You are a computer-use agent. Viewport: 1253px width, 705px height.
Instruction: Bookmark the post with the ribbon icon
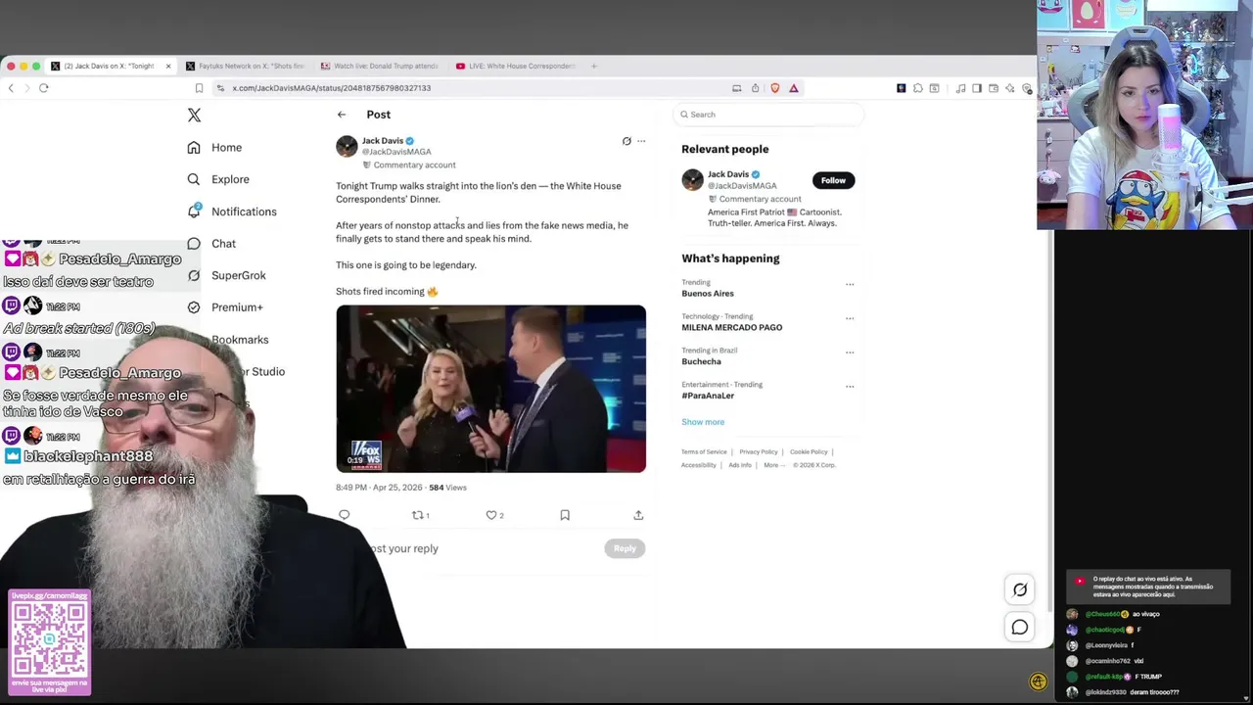565,515
